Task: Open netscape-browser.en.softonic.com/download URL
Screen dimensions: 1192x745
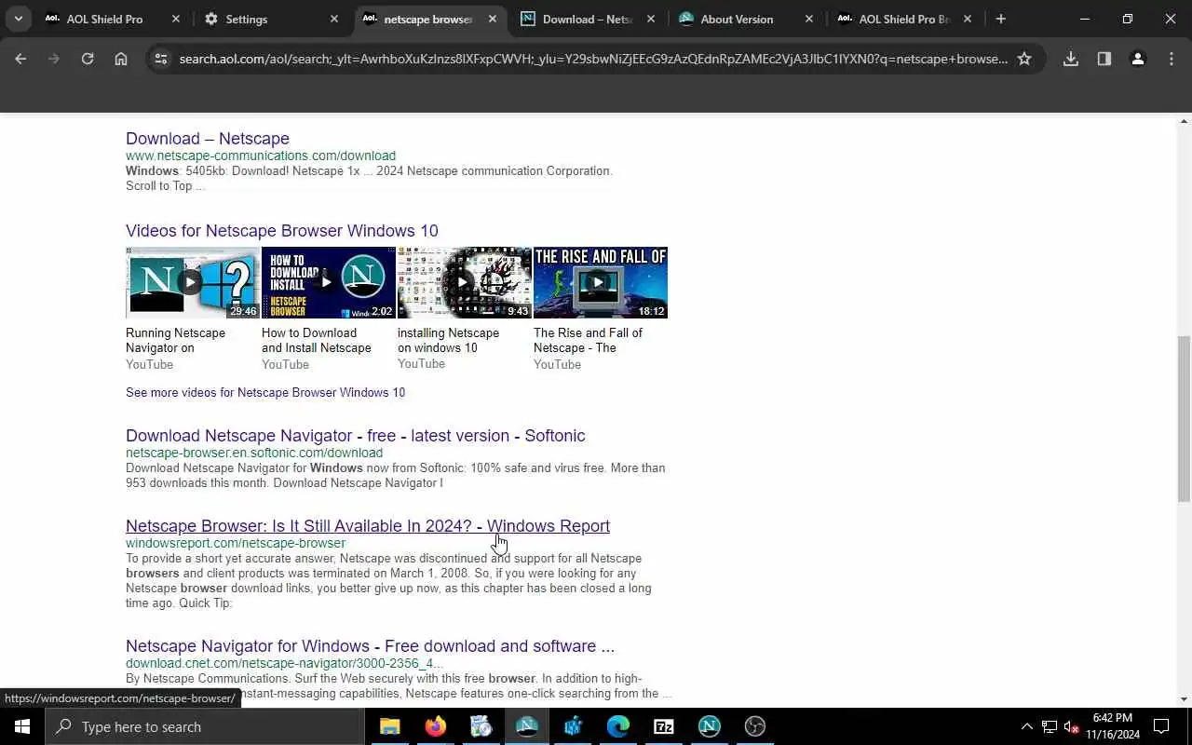Action: (x=254, y=453)
